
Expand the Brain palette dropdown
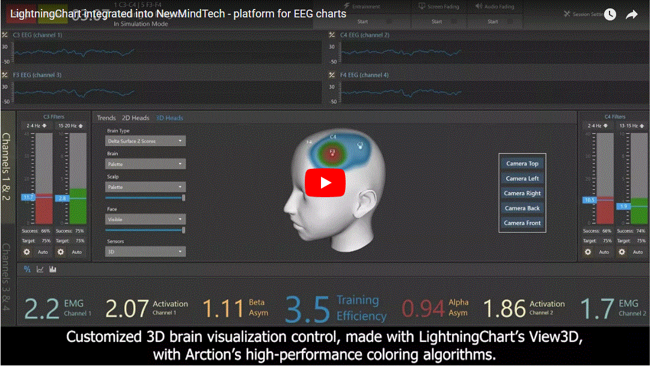145,164
